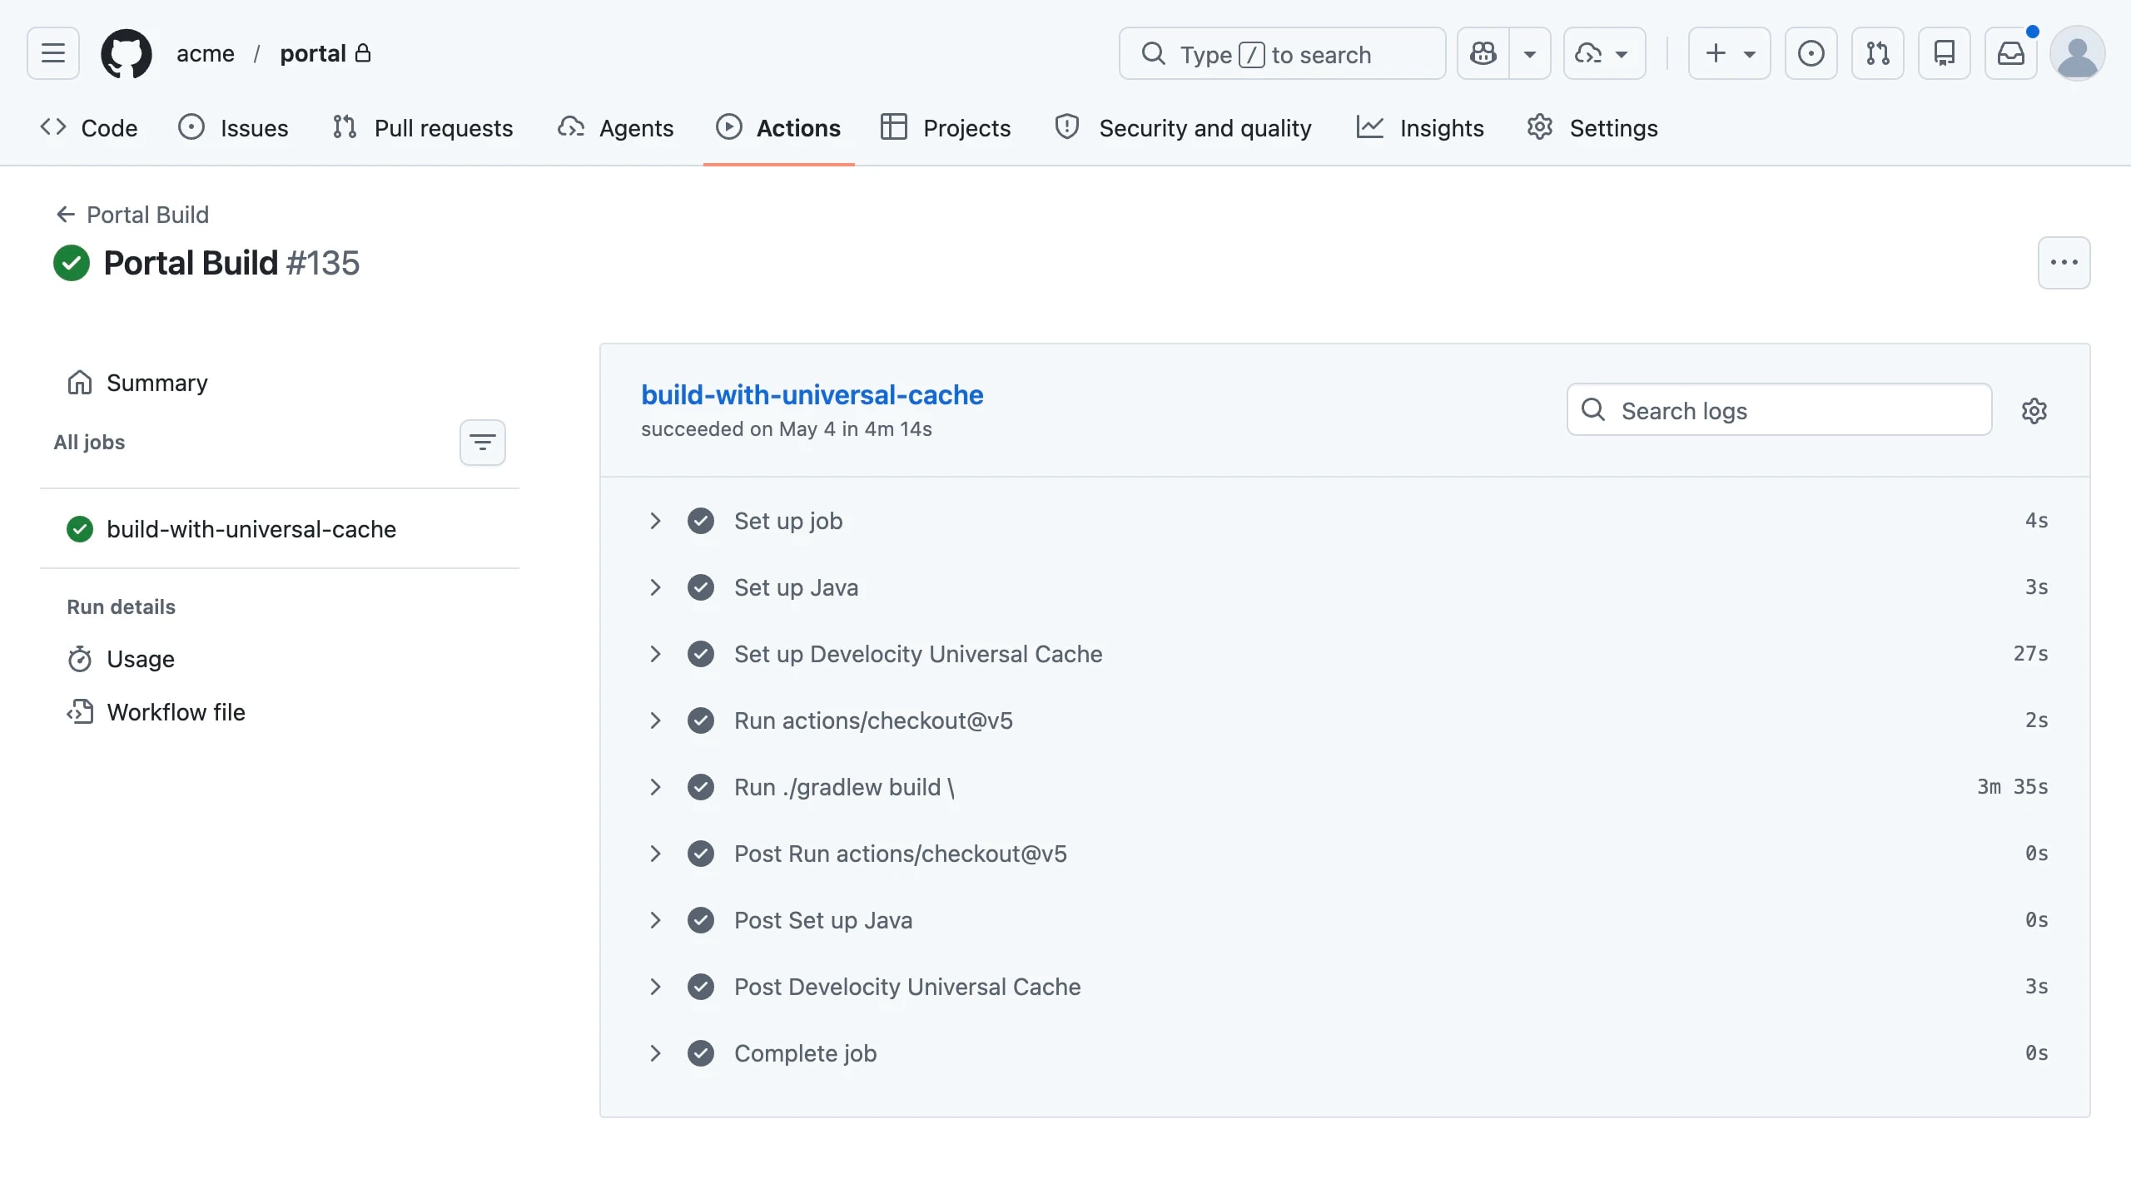
Task: Click the '27s' Develocity setup duration
Action: click(x=2030, y=654)
